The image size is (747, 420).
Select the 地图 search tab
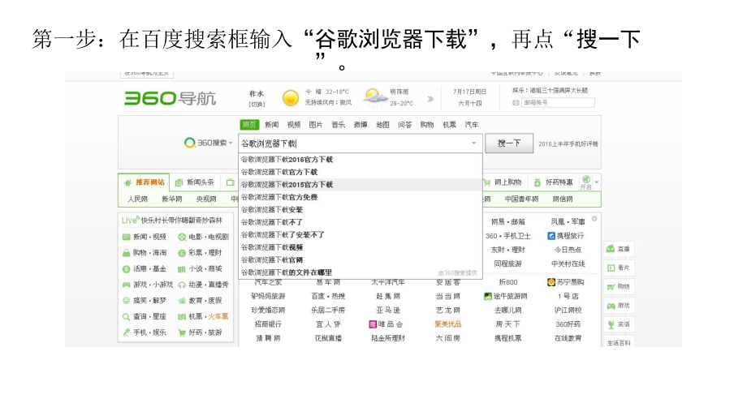[382, 125]
